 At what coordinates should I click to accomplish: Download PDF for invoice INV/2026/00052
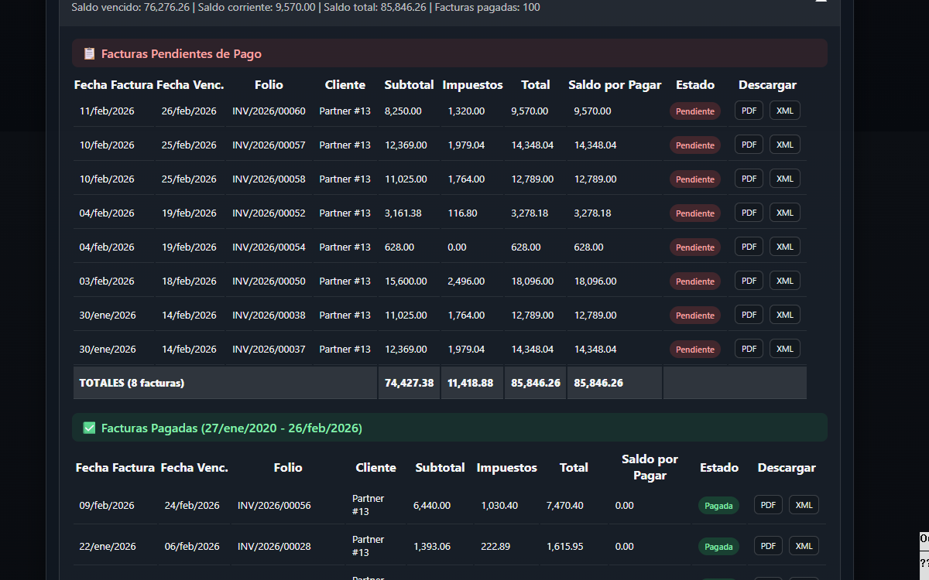point(749,213)
